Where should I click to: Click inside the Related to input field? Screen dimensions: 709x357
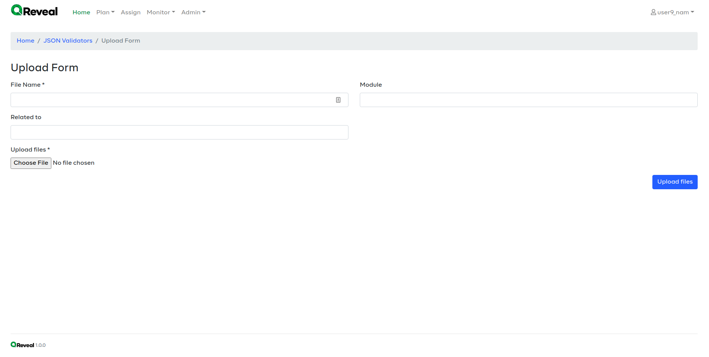click(x=170, y=132)
